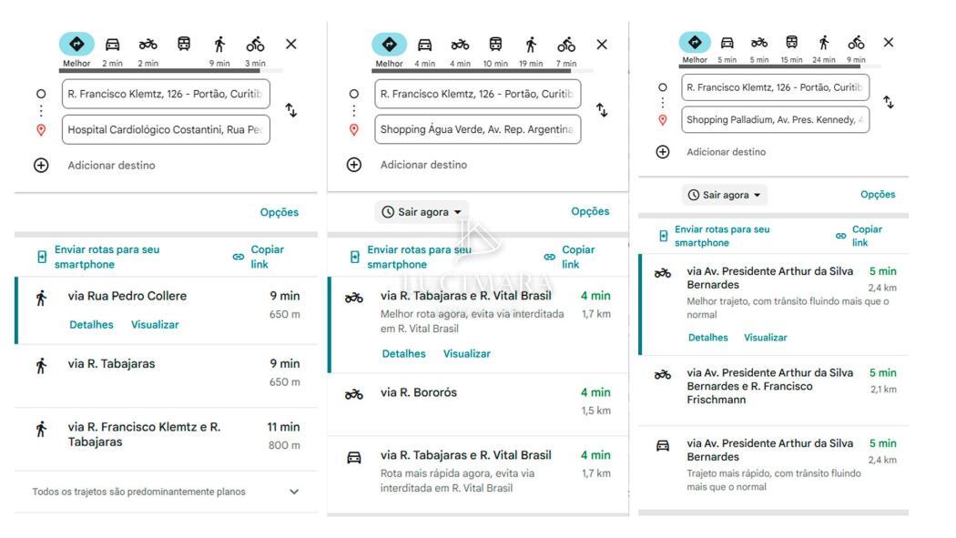Viewport: 956px width, 538px height.
Task: Choose motorcycle mode in the Shopping Água Verde panel
Action: (460, 45)
